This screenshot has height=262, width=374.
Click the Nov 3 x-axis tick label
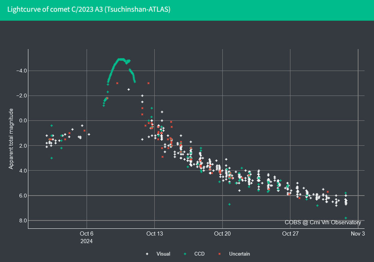pyautogui.click(x=357, y=234)
